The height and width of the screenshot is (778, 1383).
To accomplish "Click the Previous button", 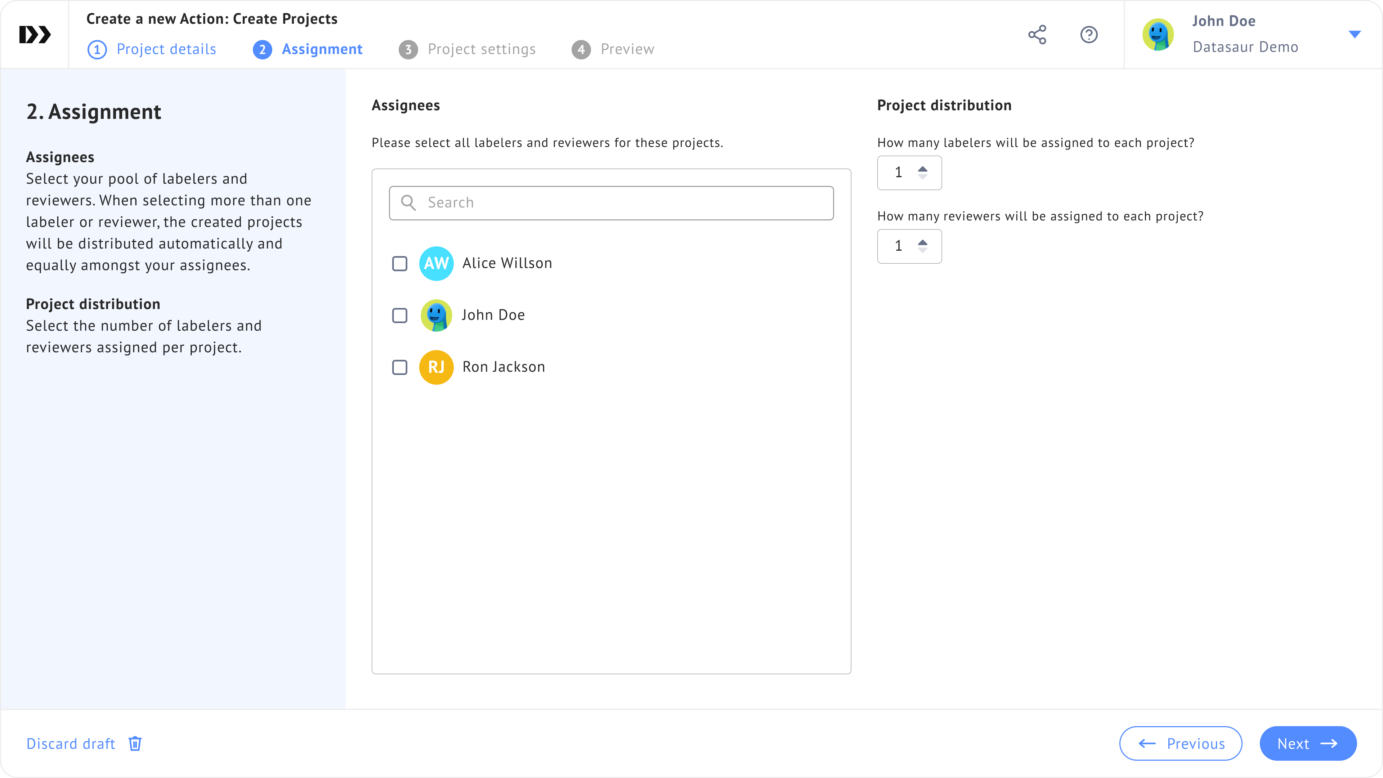I will [x=1180, y=743].
